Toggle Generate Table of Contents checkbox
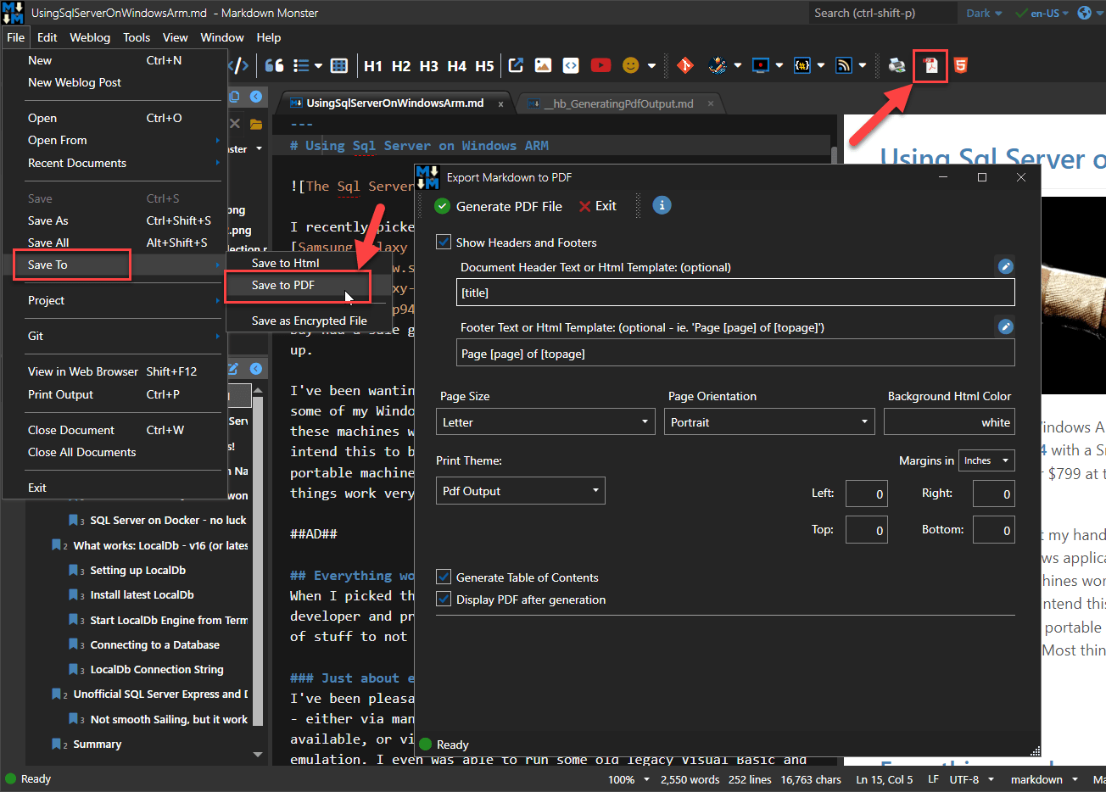This screenshot has height=792, width=1106. pyautogui.click(x=444, y=577)
